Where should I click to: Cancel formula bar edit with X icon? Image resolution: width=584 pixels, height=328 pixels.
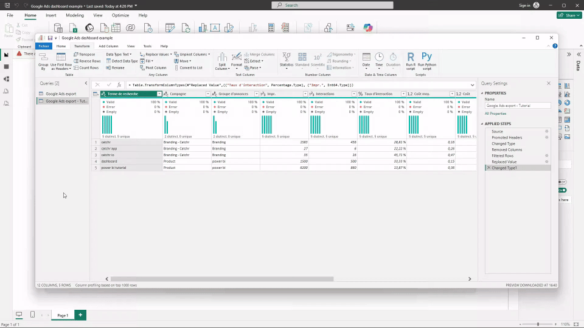click(x=97, y=85)
